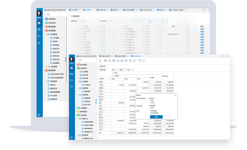The image size is (247, 150).
Task: Select HTML export file type
Action: pyautogui.click(x=150, y=103)
